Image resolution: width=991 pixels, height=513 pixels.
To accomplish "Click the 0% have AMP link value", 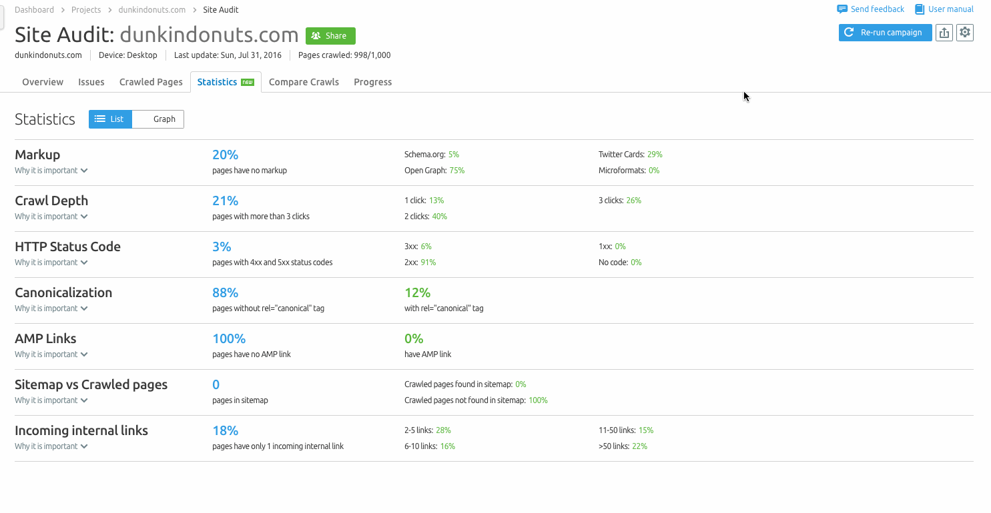I will (x=414, y=338).
